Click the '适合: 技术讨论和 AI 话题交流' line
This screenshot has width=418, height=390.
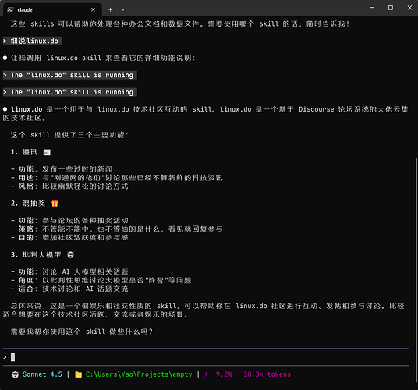tap(69, 289)
